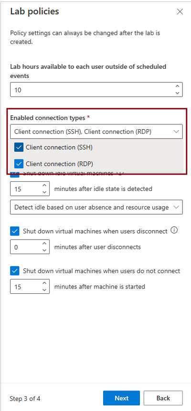Toggle Shut down when users disconnect checkbox

click(x=15, y=231)
